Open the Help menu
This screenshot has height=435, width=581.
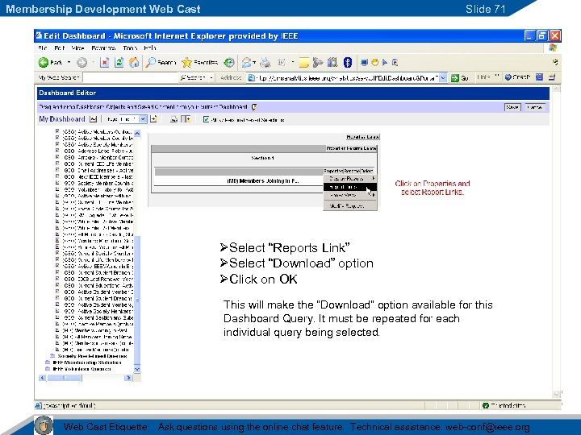point(150,48)
